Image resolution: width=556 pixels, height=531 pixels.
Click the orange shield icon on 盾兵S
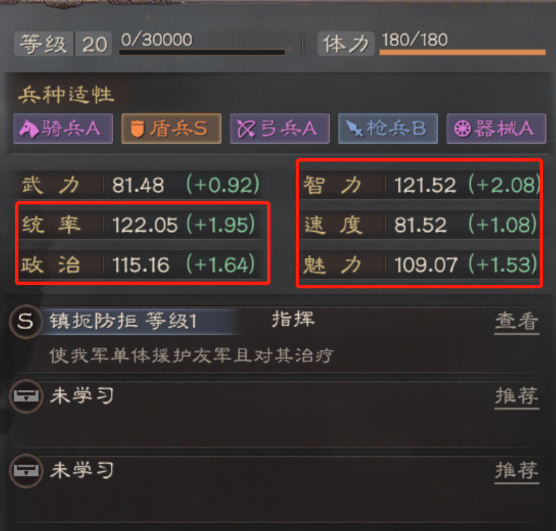[137, 128]
